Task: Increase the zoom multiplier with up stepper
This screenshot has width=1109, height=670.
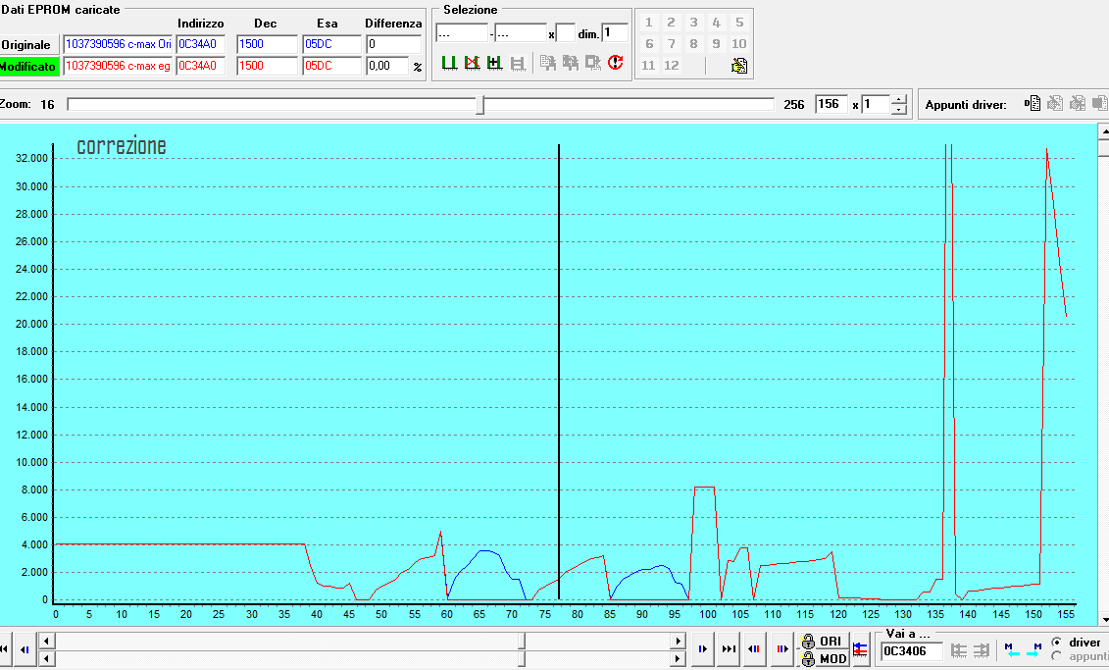Action: coord(898,100)
